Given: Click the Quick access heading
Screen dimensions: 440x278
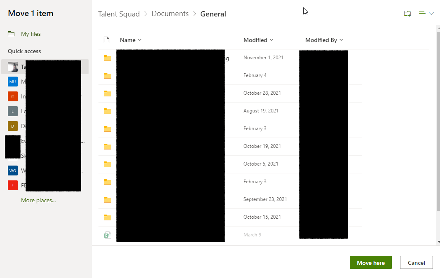Looking at the screenshot, I should coord(24,51).
